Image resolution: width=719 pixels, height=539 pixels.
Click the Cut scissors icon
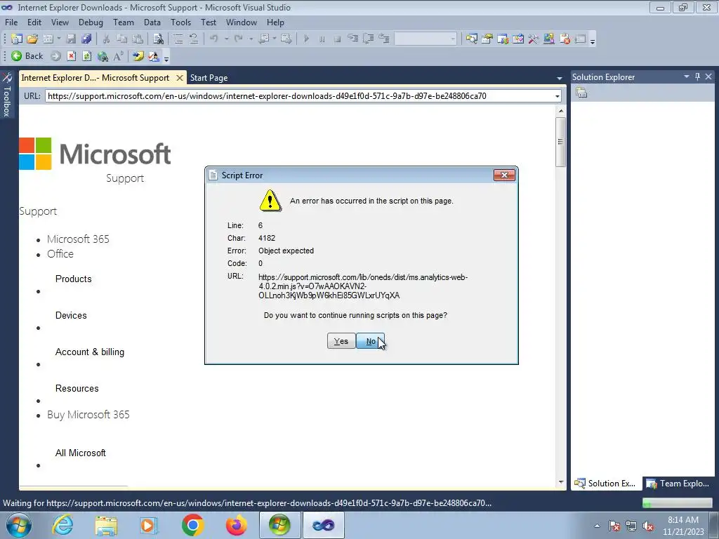click(x=106, y=39)
